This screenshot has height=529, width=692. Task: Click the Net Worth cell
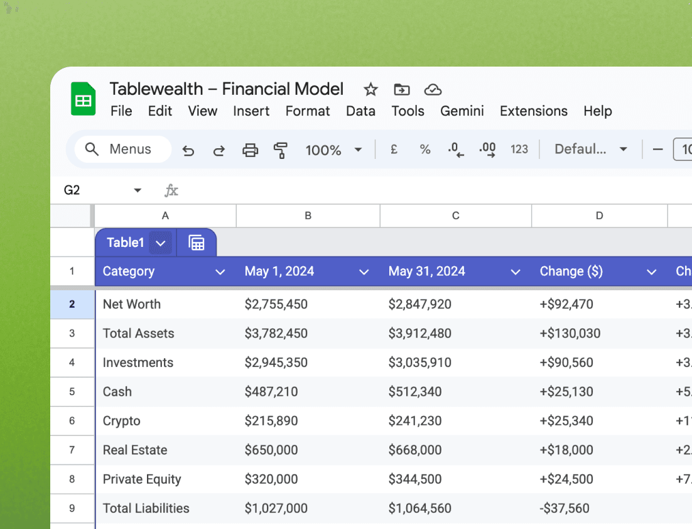coord(166,304)
